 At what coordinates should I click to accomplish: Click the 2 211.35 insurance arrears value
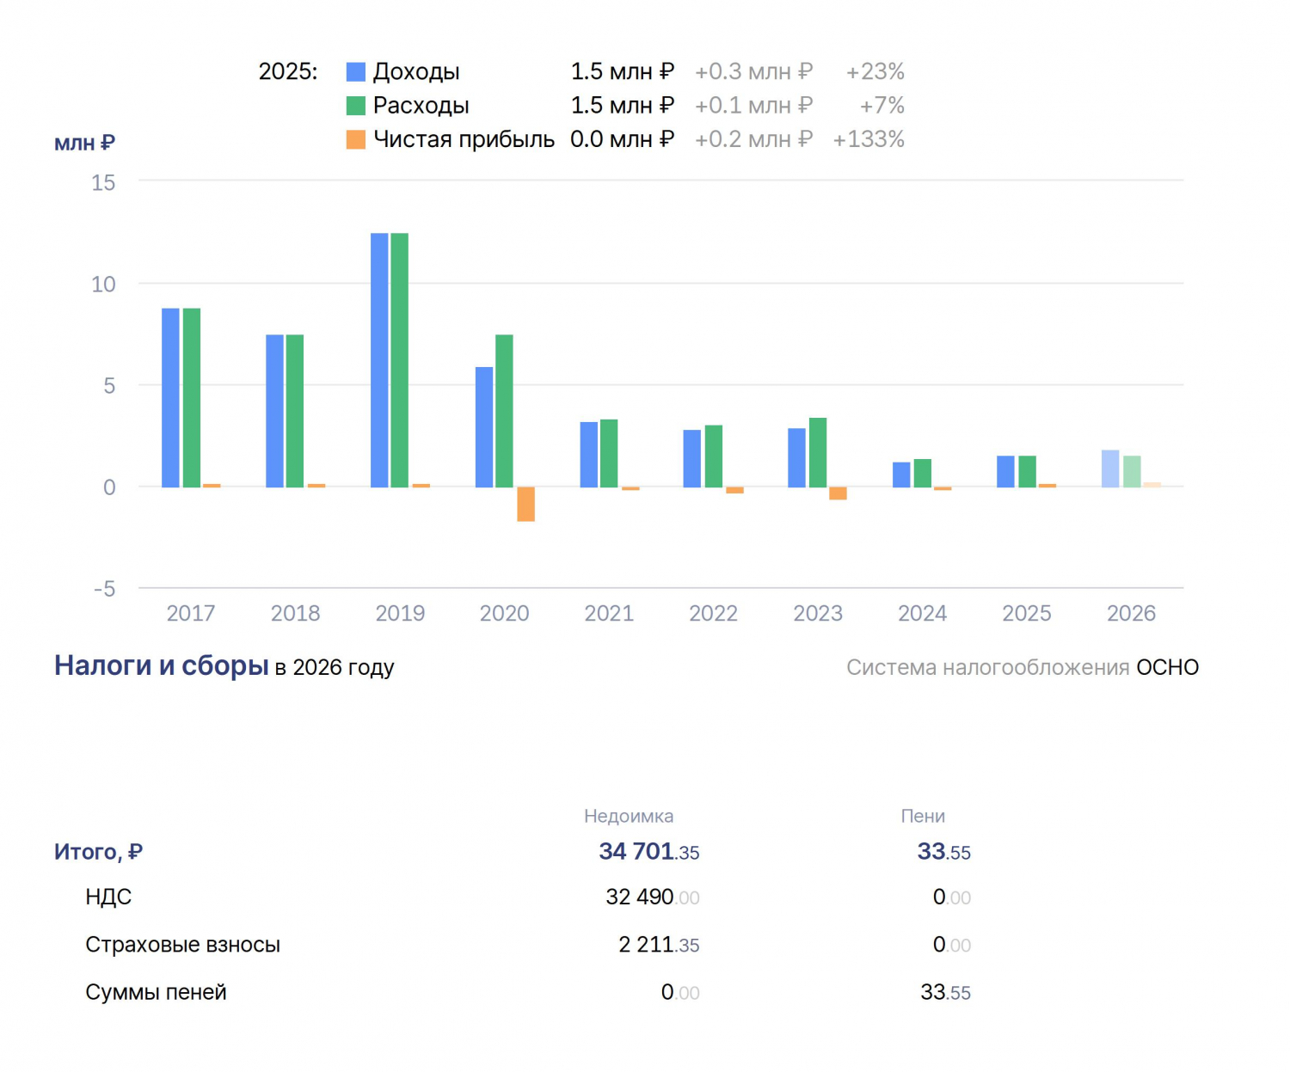tap(659, 945)
